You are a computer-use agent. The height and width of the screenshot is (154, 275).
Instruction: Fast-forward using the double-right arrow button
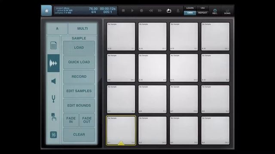[160, 11]
